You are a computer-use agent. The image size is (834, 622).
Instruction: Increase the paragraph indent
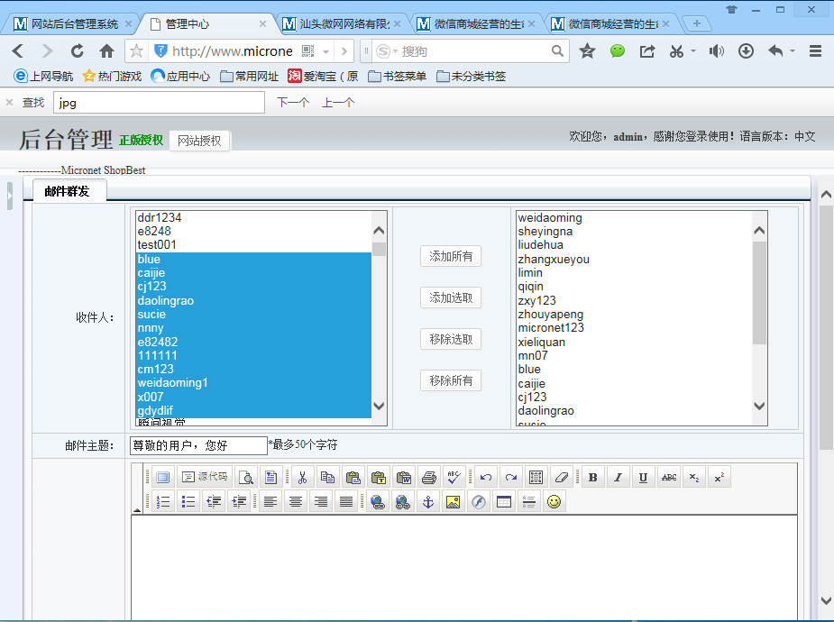[239, 501]
